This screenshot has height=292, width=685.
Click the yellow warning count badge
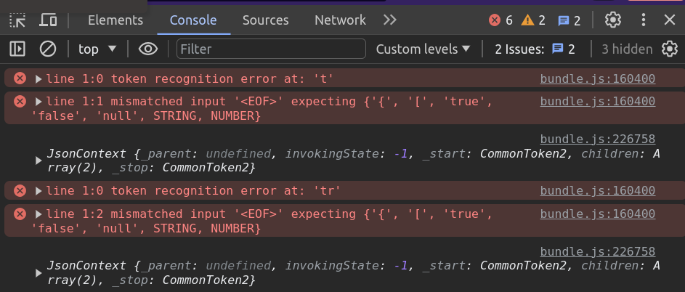coord(533,20)
